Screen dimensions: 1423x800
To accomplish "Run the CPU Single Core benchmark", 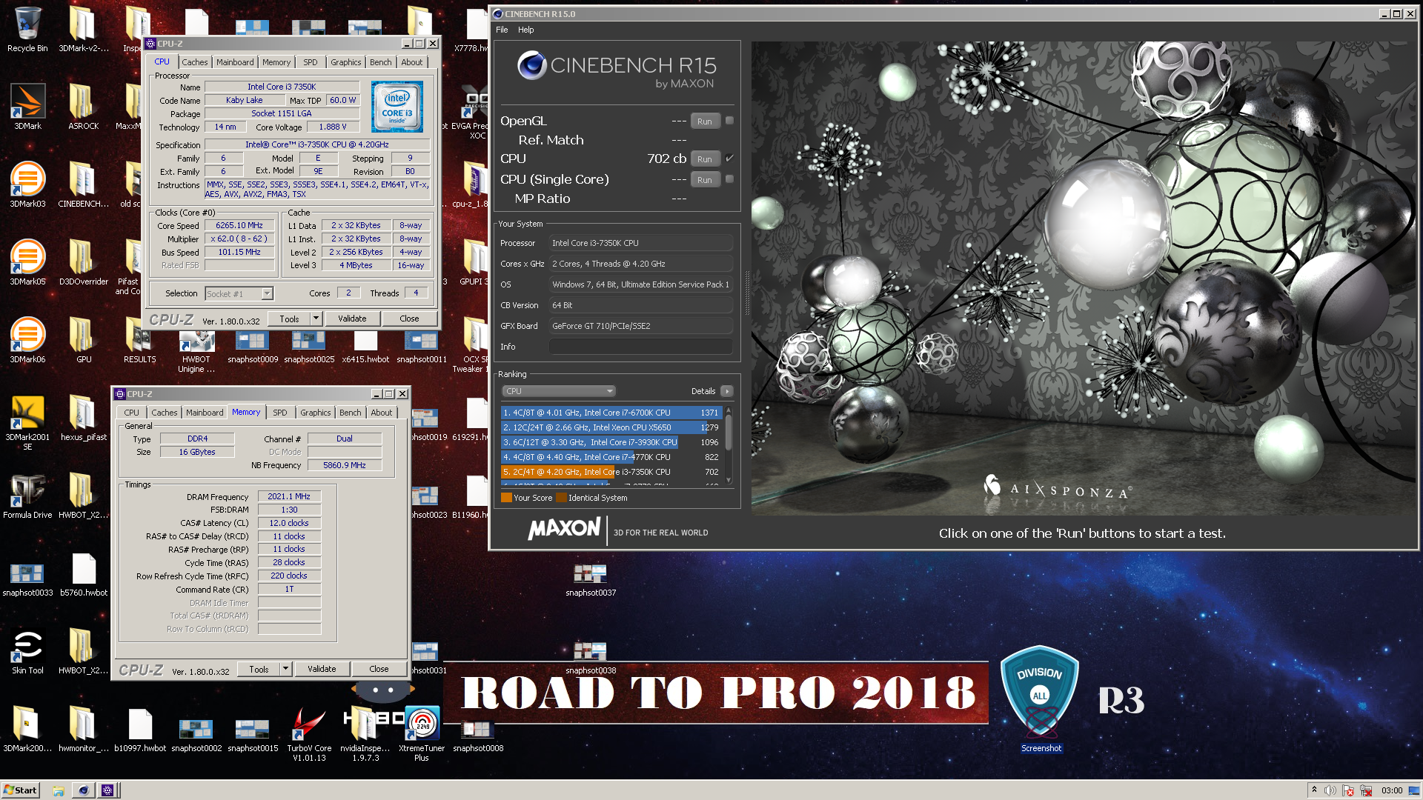I will pyautogui.click(x=705, y=180).
